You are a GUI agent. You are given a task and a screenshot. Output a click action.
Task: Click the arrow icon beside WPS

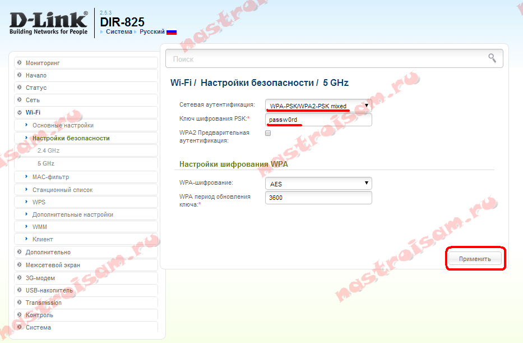tap(26, 202)
